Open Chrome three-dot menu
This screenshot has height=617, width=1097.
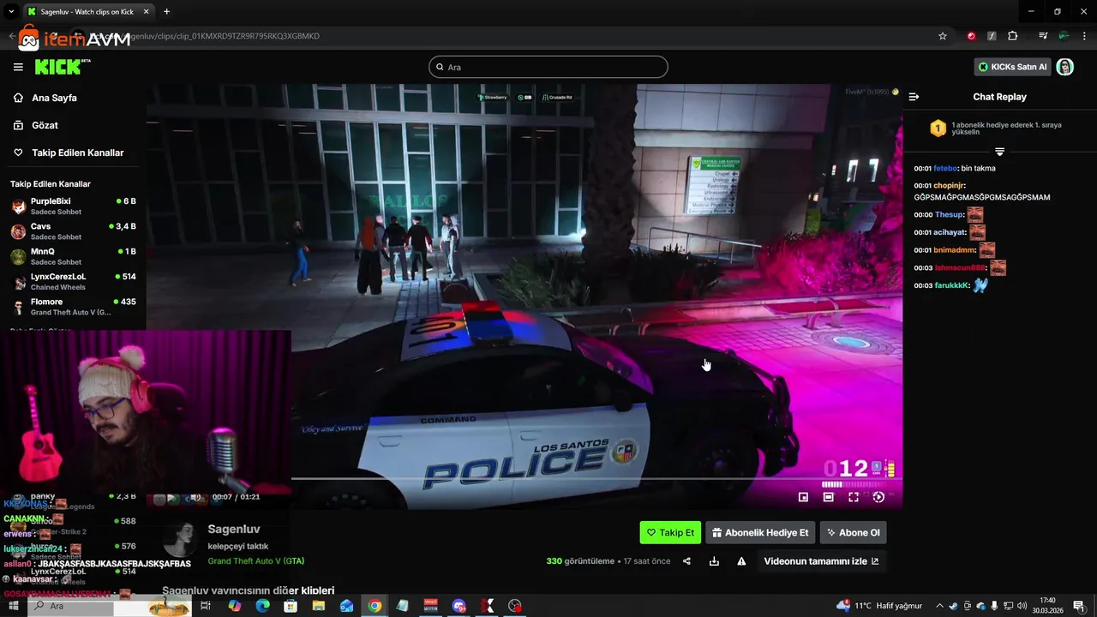(x=1084, y=36)
